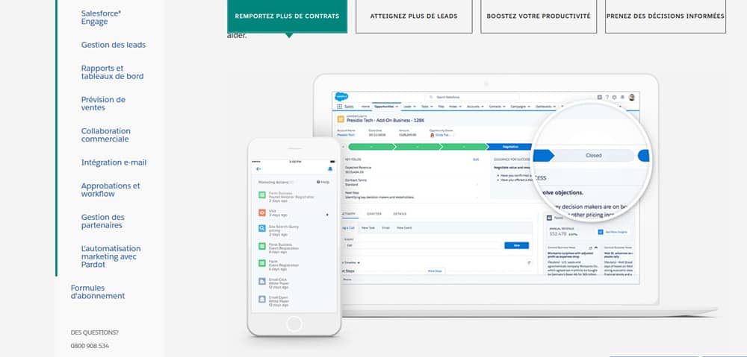Open the Salesforce Engage sidebar link
This screenshot has width=747, height=357.
point(101,18)
